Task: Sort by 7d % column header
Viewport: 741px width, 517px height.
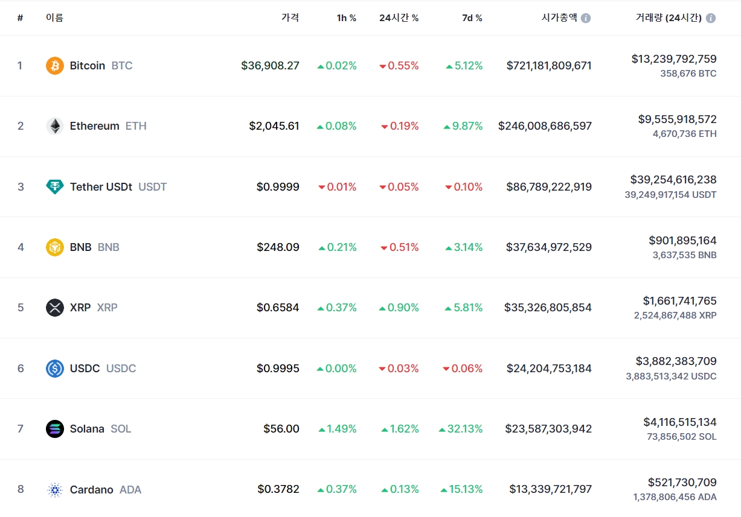Action: [x=472, y=18]
